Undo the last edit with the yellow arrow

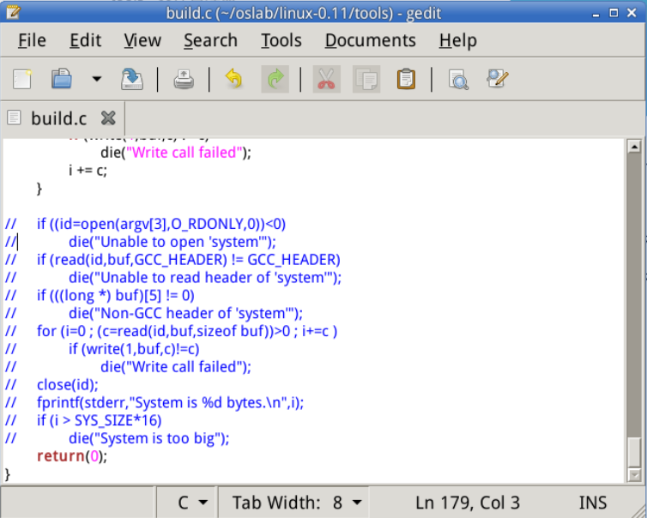(x=234, y=79)
